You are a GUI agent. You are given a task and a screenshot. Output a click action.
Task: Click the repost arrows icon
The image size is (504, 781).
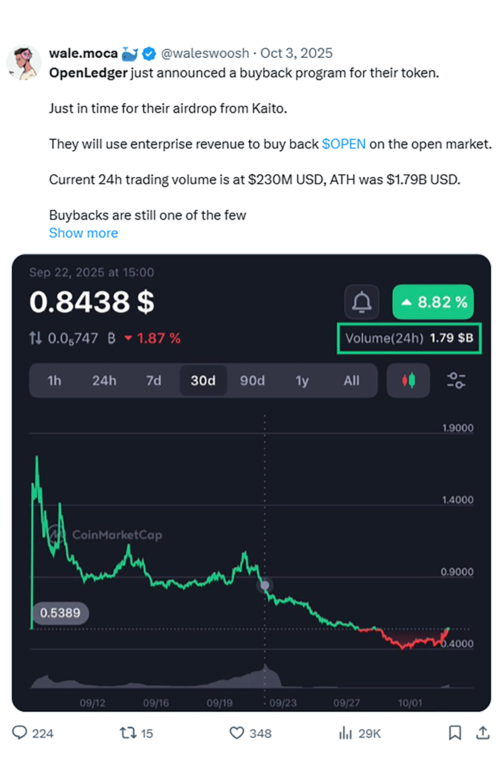128,733
